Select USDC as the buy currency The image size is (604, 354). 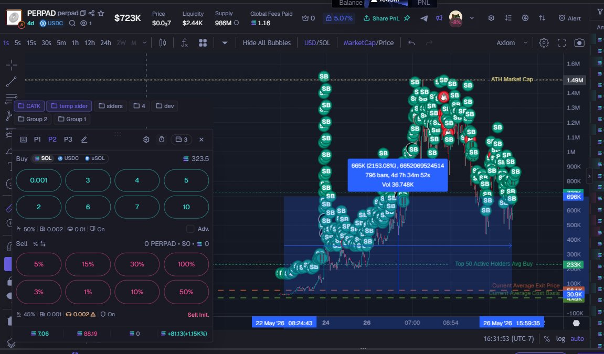coord(68,158)
